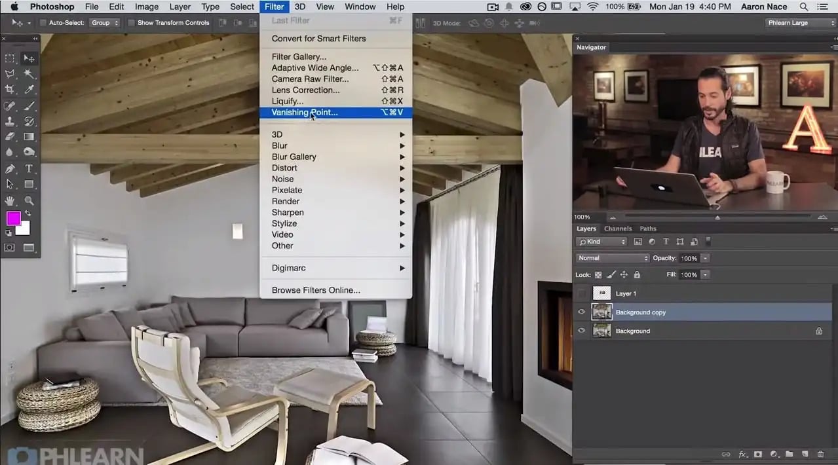Expand the Render submenu

click(x=335, y=201)
